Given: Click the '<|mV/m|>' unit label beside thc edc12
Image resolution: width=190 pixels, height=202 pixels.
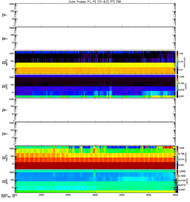Looking at the screenshot, I should [x=186, y=157].
